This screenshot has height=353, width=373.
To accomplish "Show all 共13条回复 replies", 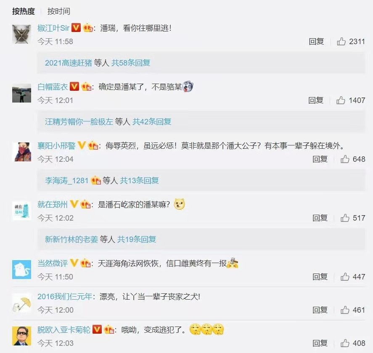I will point(139,180).
